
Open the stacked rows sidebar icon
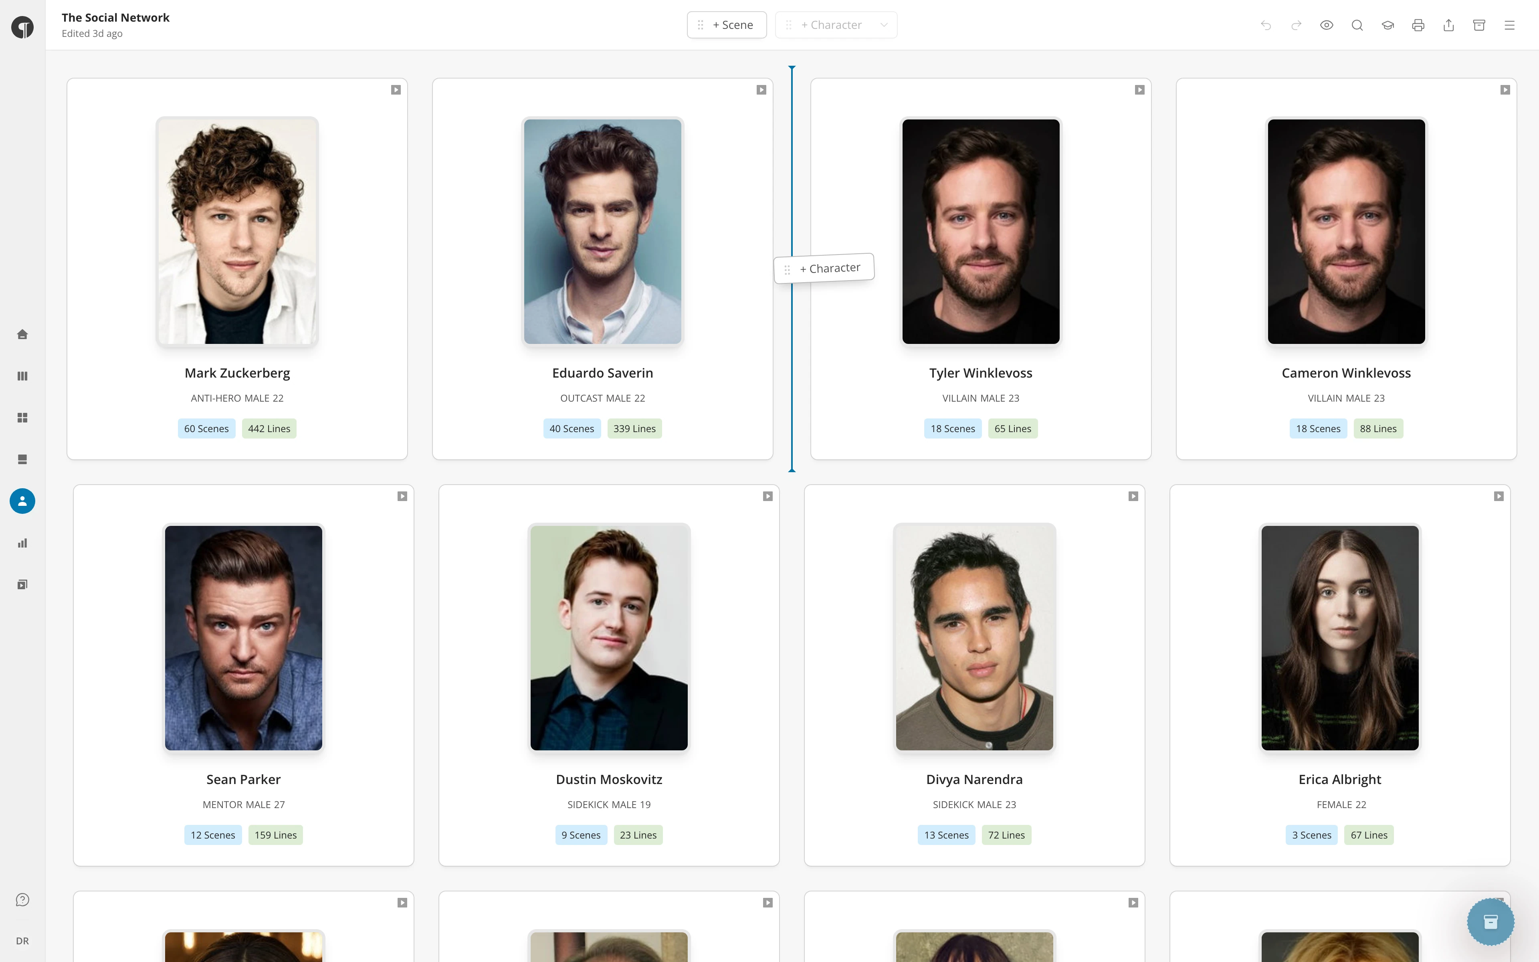pos(22,459)
